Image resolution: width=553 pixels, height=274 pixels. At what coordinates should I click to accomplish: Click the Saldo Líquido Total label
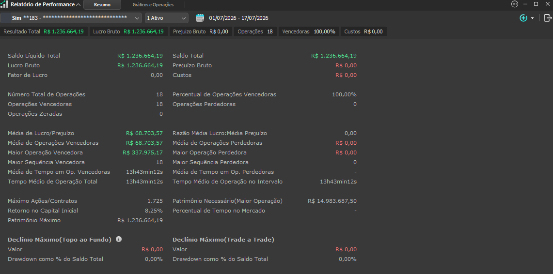pos(34,56)
